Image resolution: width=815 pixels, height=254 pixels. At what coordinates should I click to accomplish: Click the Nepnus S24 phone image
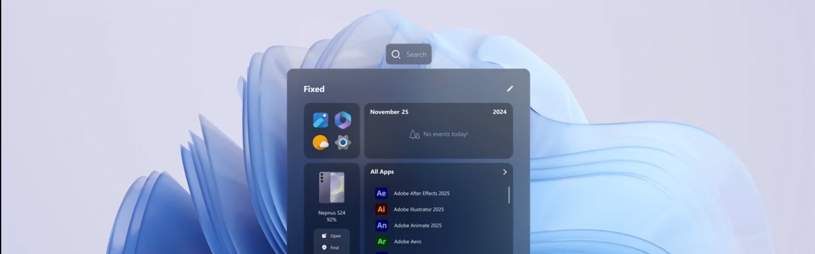point(332,187)
